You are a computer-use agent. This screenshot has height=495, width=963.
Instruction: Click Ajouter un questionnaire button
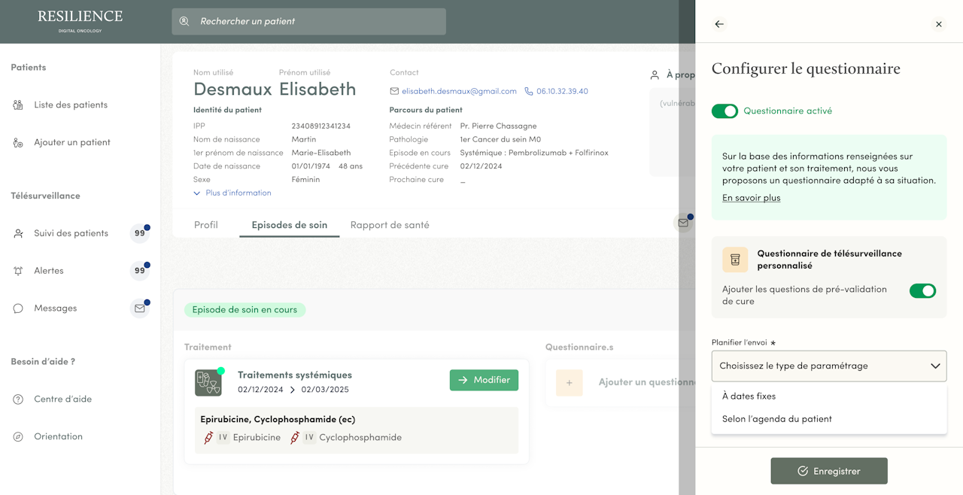pyautogui.click(x=624, y=382)
